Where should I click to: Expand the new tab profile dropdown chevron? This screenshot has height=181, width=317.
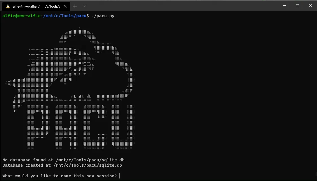[84, 6]
